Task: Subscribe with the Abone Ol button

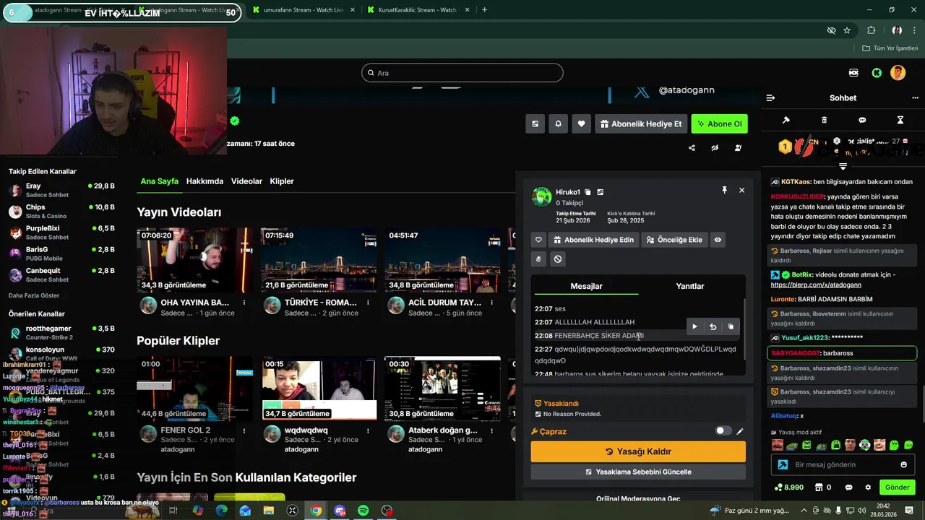Action: [719, 123]
